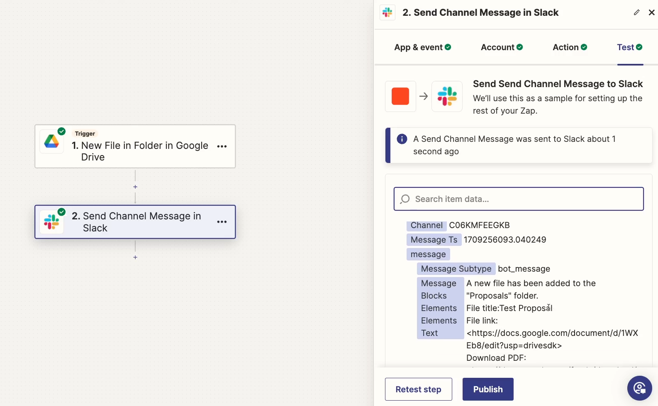The width and height of the screenshot is (658, 406).
Task: Click the 'Download PDF:' text
Action: tap(496, 358)
